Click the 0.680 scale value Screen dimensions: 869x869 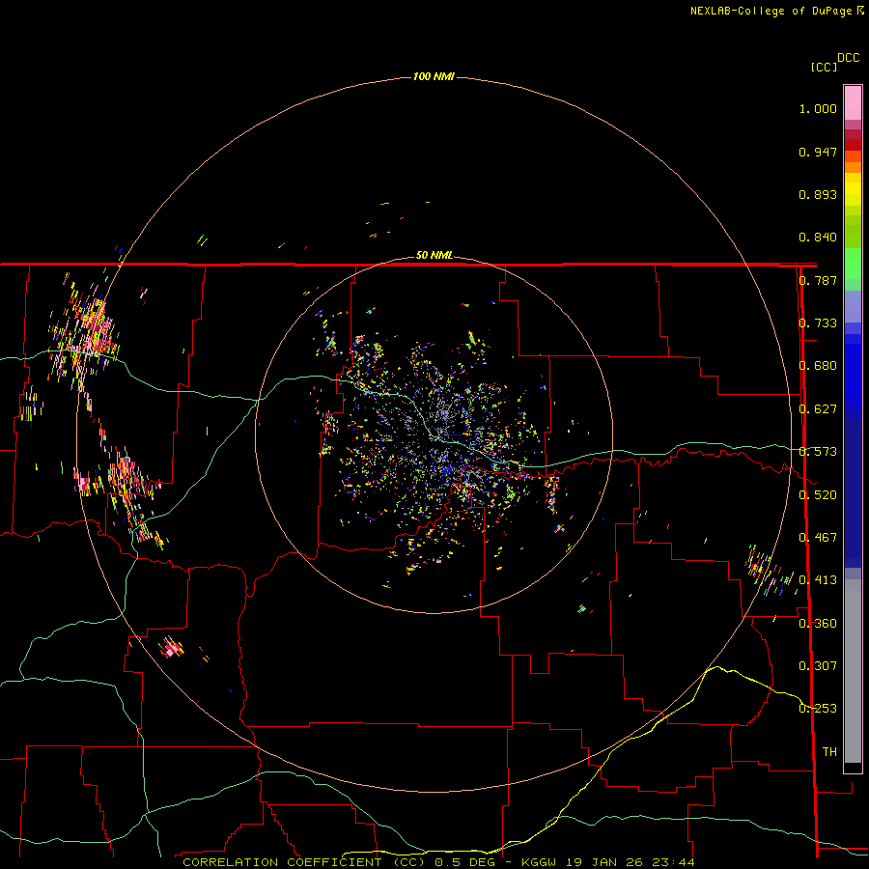(818, 366)
